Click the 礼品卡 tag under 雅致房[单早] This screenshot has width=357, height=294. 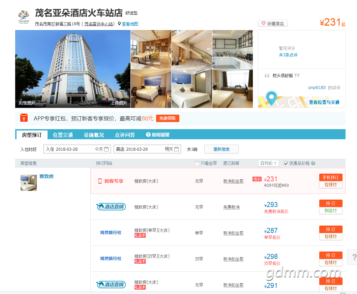click(x=140, y=235)
